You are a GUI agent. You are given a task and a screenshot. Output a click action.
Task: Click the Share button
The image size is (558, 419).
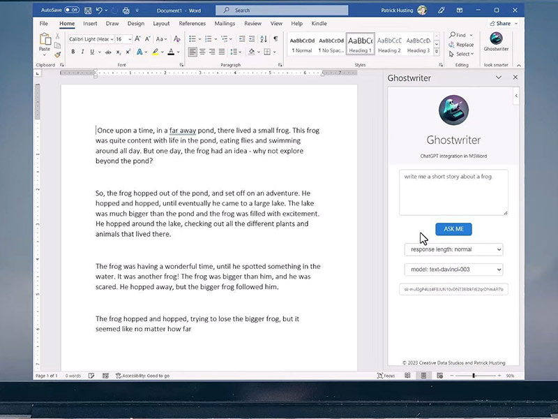[500, 23]
